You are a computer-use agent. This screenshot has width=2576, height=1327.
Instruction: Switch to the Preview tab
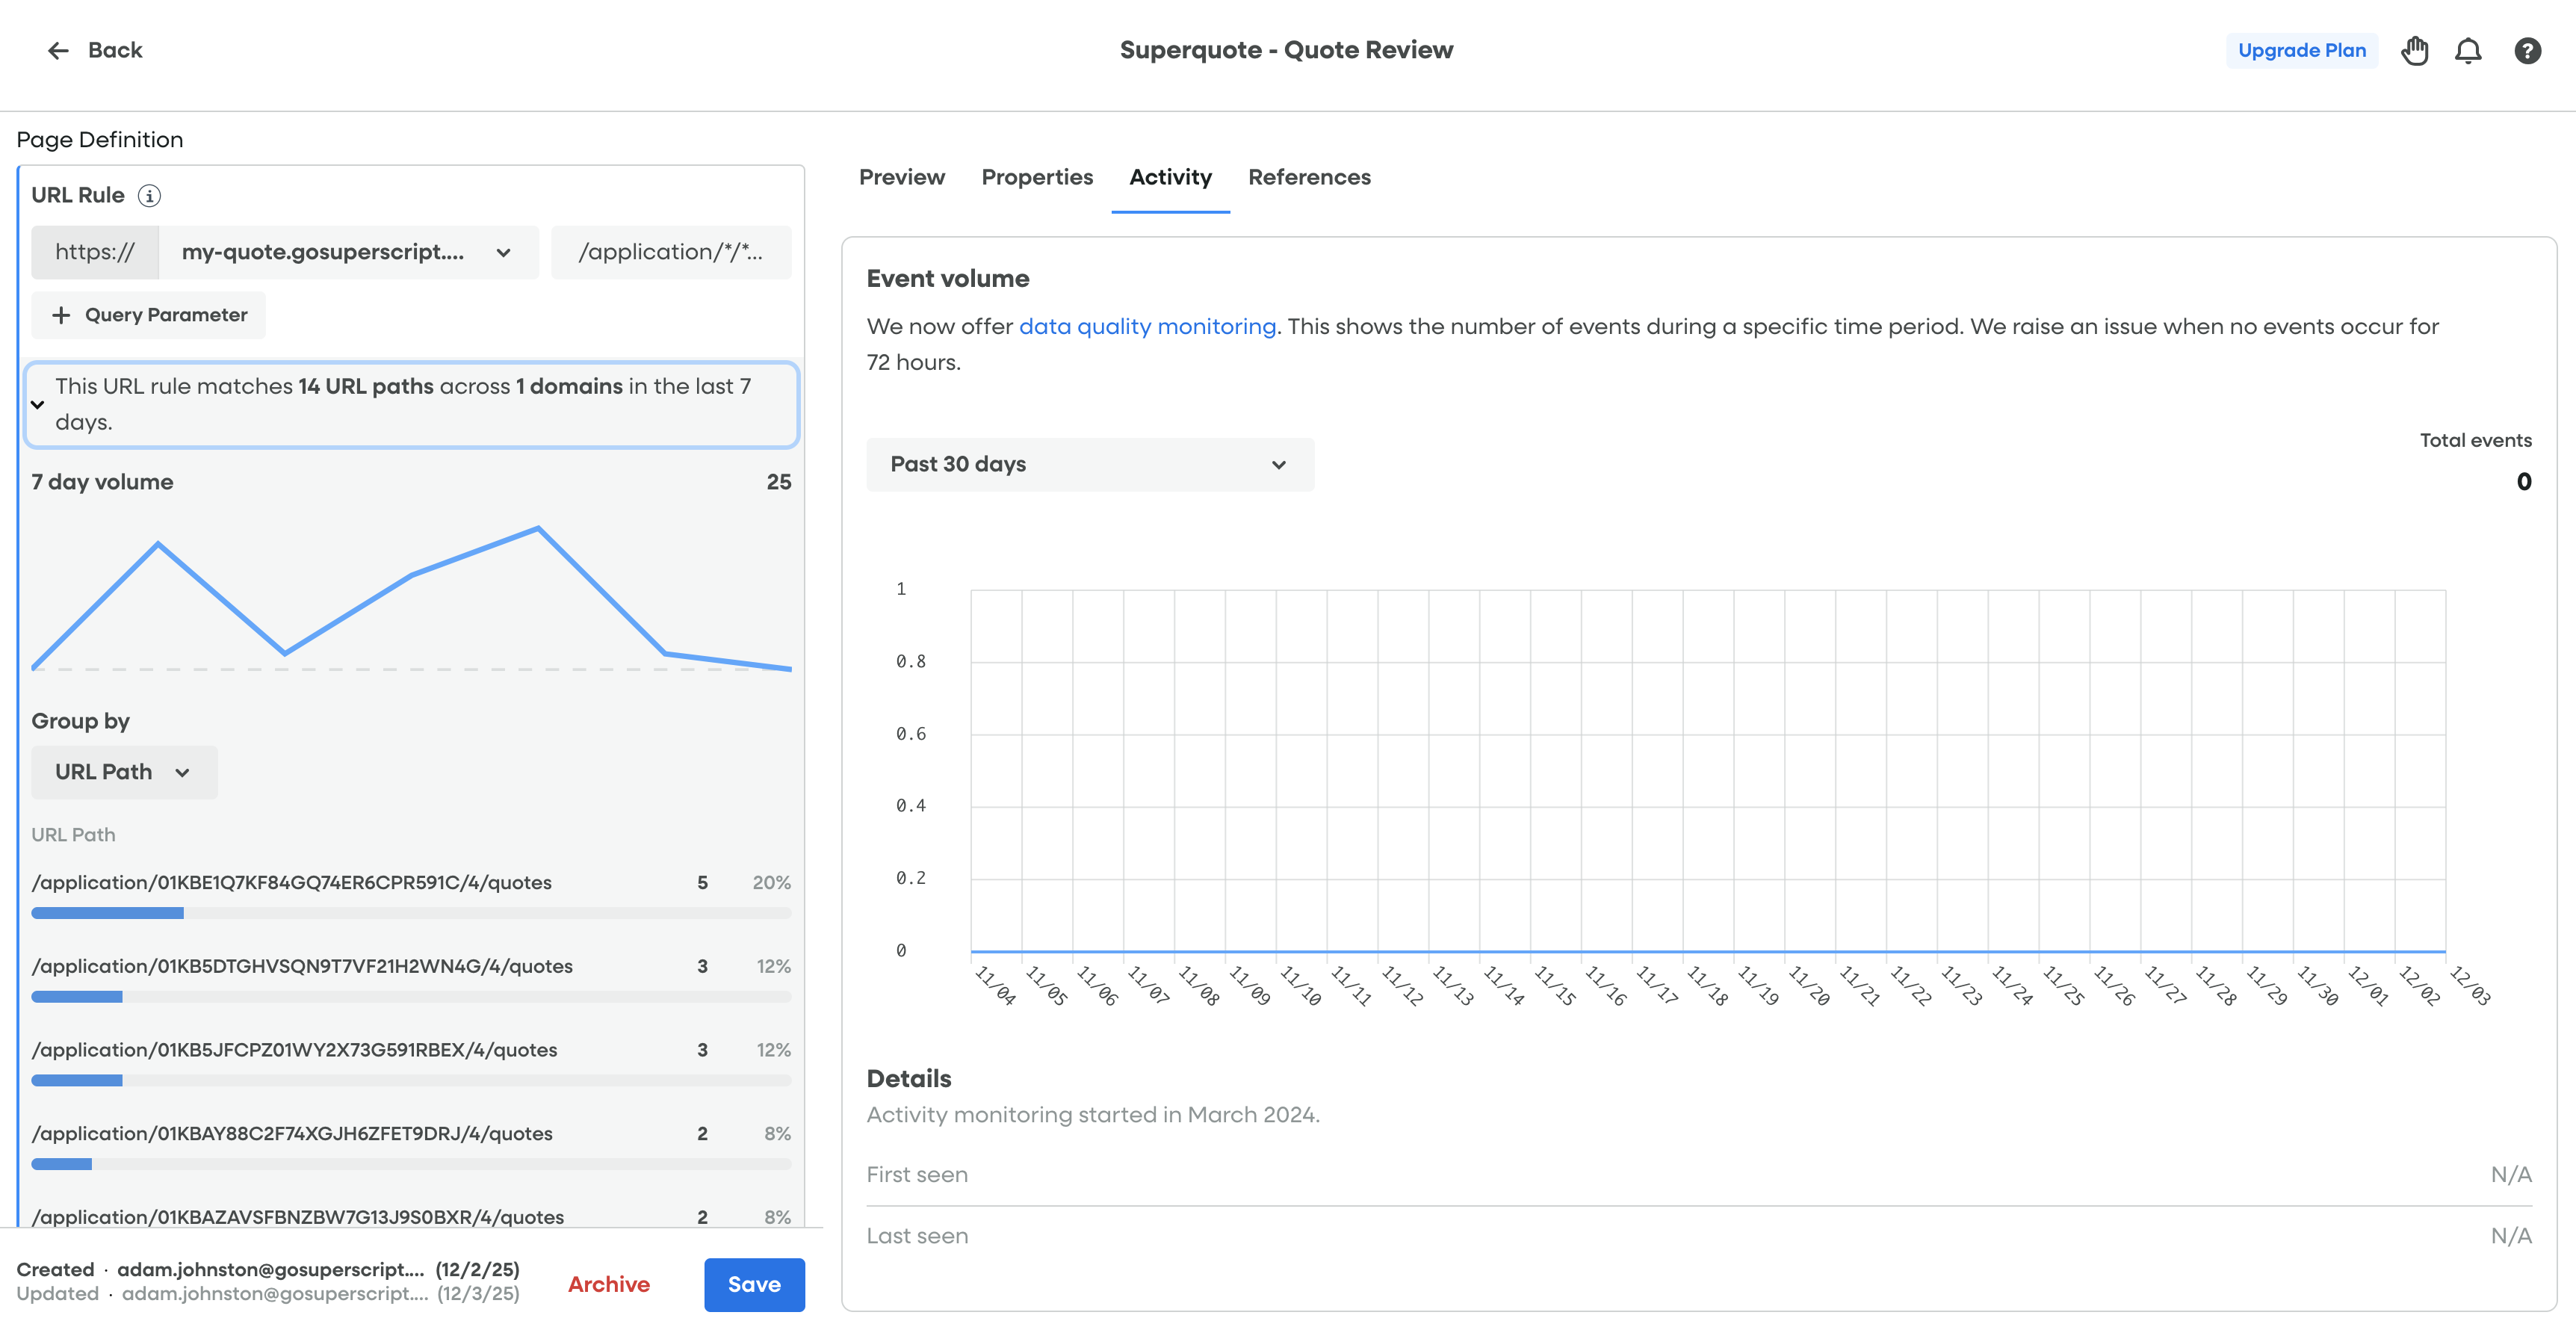tap(901, 178)
